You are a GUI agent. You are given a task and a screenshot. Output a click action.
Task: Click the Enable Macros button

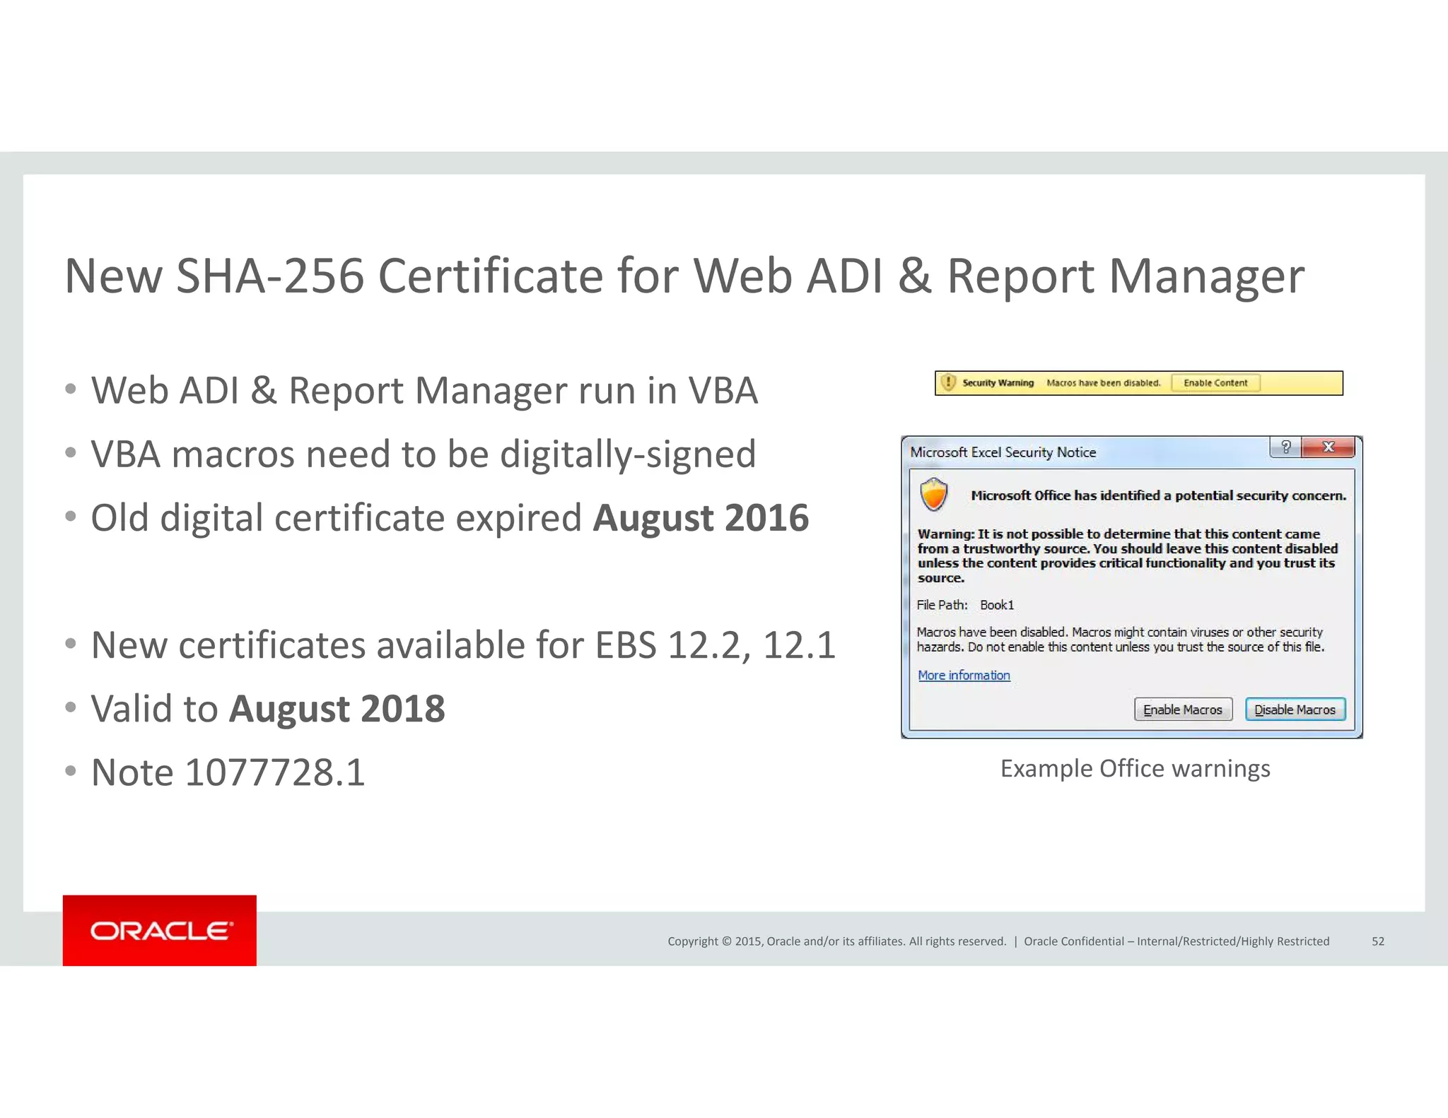pyautogui.click(x=1183, y=709)
